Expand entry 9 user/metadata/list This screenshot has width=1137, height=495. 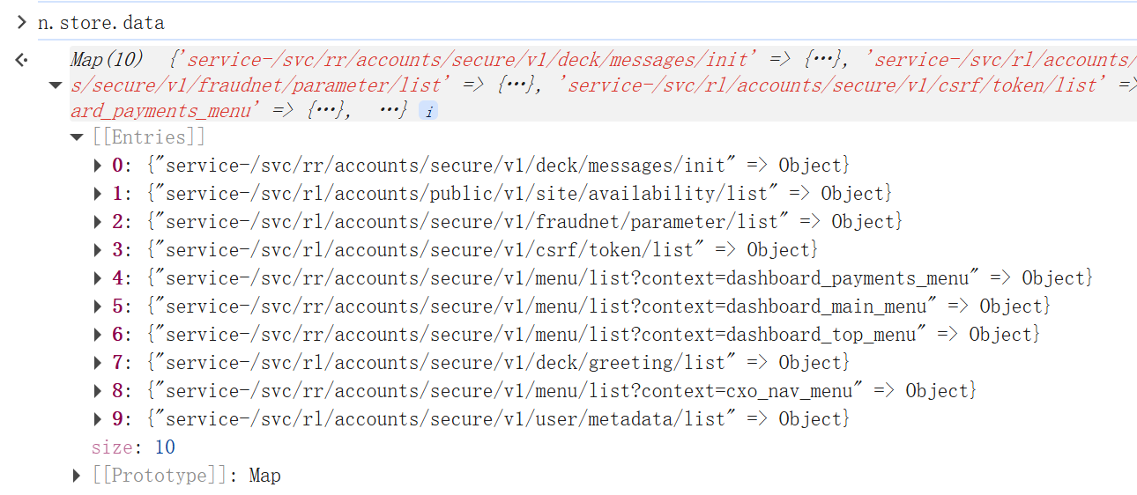(x=98, y=419)
